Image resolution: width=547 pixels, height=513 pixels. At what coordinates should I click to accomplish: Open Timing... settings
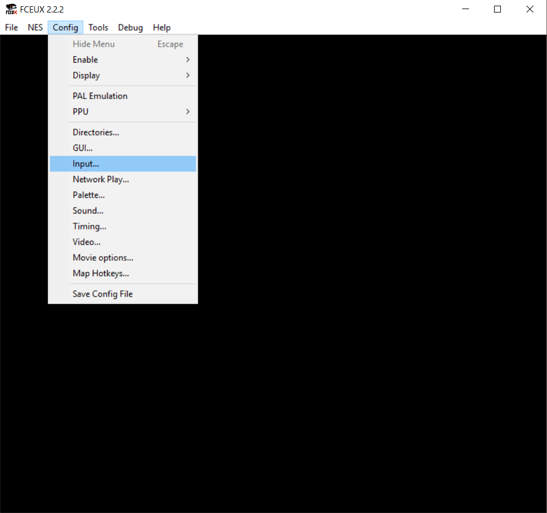coord(123,227)
